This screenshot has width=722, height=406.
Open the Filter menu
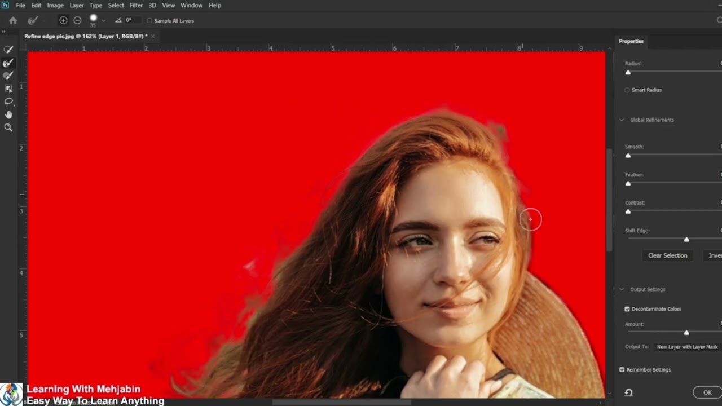click(x=137, y=5)
